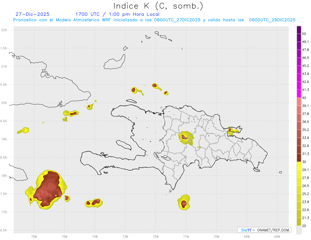This screenshot has height=240, width=311.
Task: Click the legend value '47.8'
Action: pyautogui.click(x=306, y=50)
